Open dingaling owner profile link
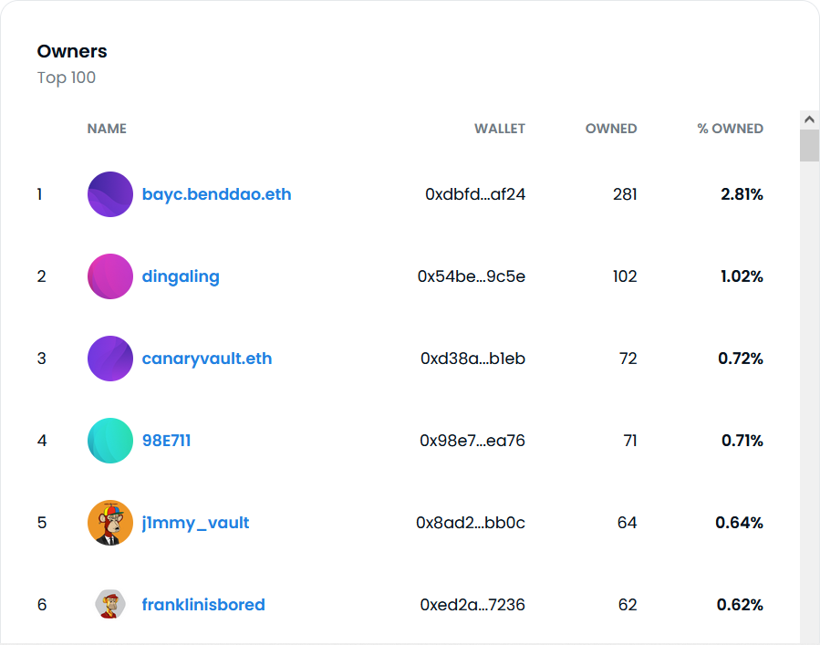The width and height of the screenshot is (820, 645). point(181,276)
